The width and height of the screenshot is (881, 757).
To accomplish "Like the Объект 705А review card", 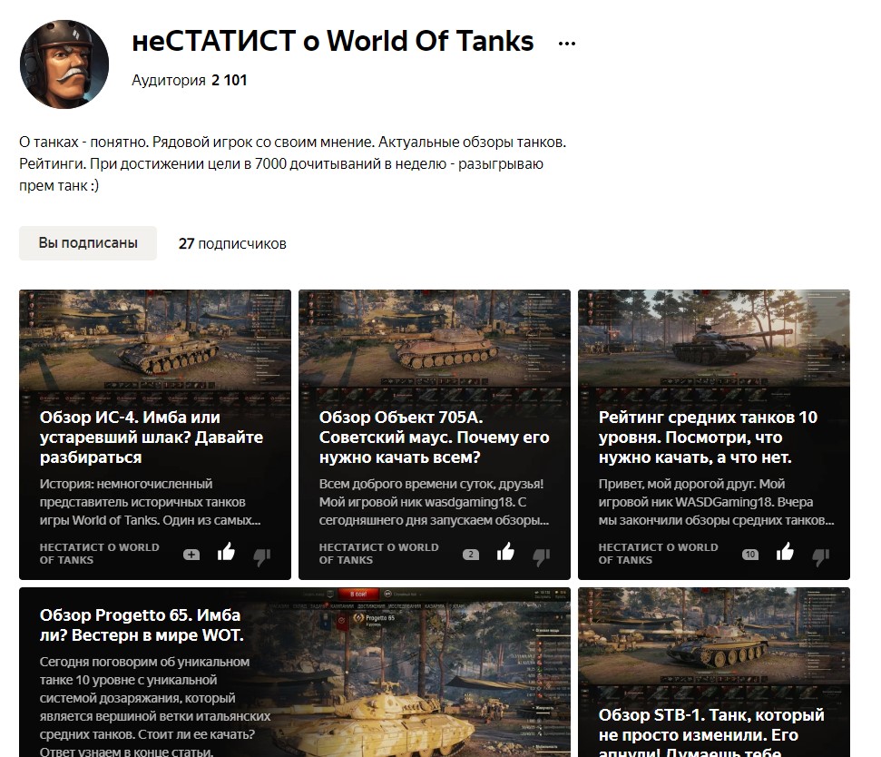I will [x=505, y=552].
